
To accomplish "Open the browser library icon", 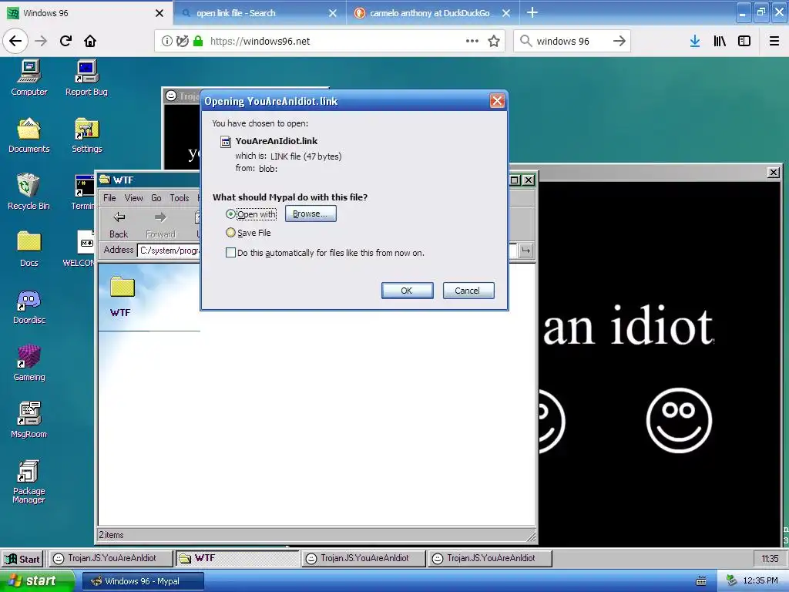I will pos(720,41).
